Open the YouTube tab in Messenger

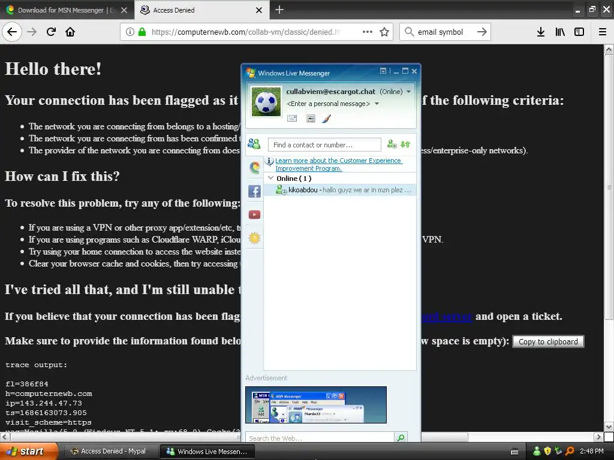click(x=254, y=215)
